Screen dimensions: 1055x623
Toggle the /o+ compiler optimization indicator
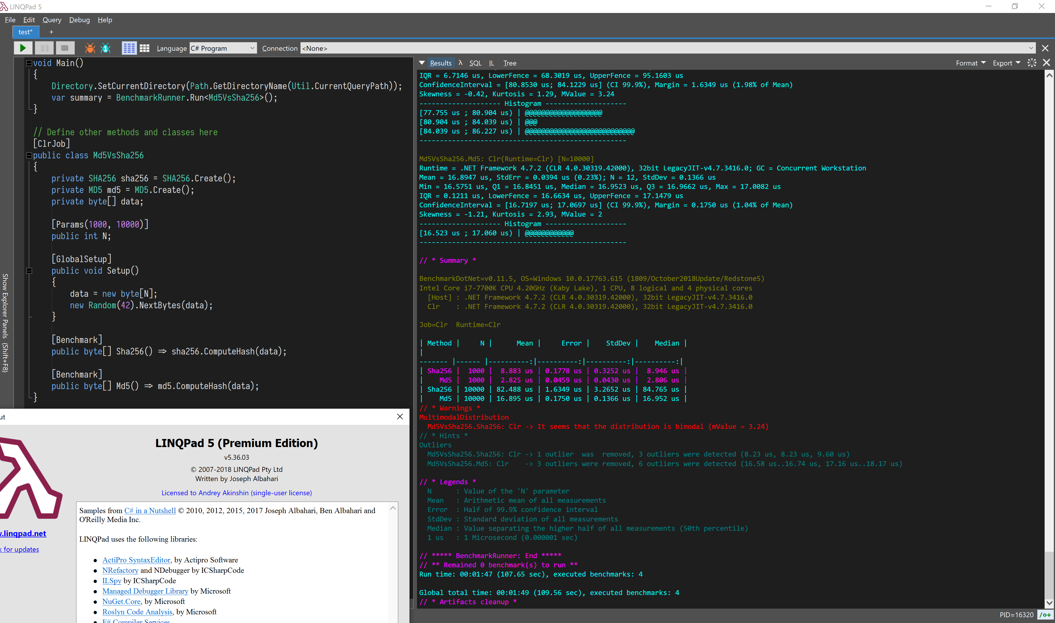[1045, 615]
